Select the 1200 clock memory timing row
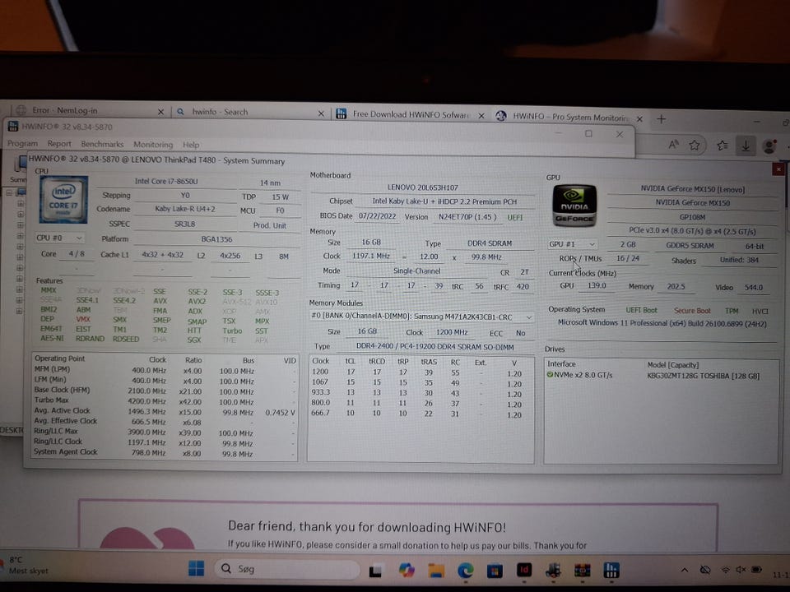 pos(421,372)
